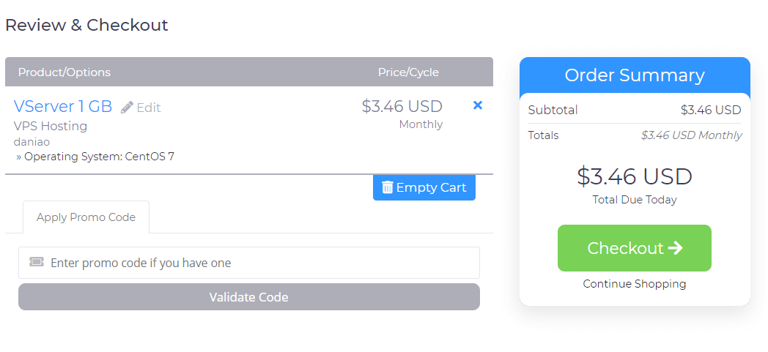Image resolution: width=768 pixels, height=352 pixels.
Task: Remove VServer 1 GB with the blue X icon
Action: [x=478, y=105]
